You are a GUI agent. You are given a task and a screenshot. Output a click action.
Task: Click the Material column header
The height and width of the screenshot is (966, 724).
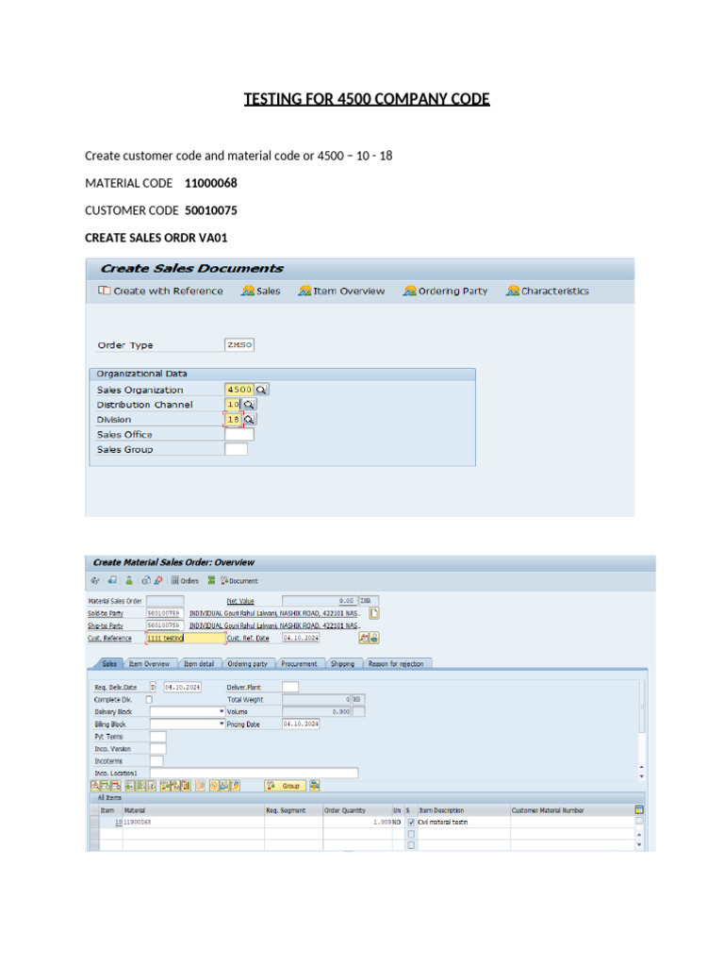tap(193, 810)
